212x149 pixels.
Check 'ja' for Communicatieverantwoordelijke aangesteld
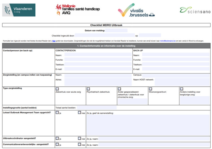pyautogui.click(x=57, y=144)
